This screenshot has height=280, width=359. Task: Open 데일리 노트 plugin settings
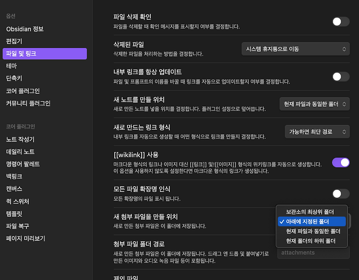(20, 152)
